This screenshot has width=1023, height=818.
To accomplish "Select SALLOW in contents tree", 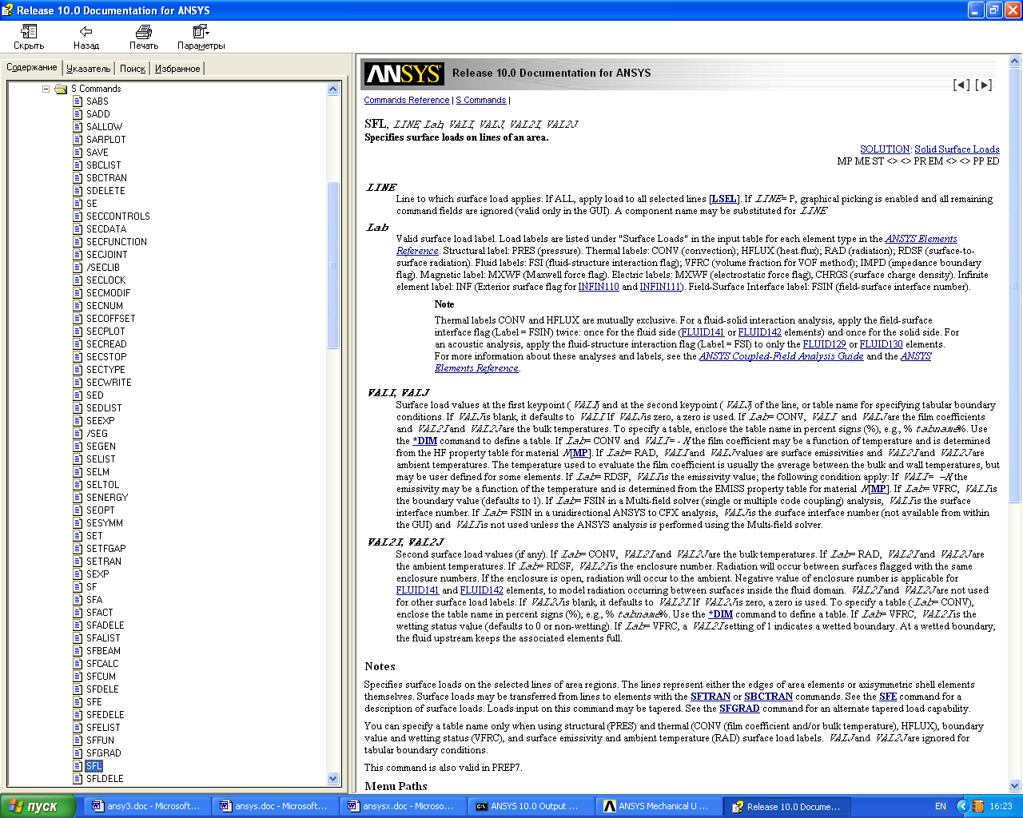I will click(x=104, y=127).
